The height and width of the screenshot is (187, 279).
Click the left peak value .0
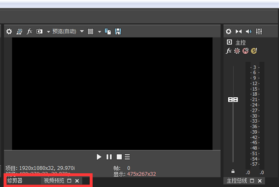point(248,172)
